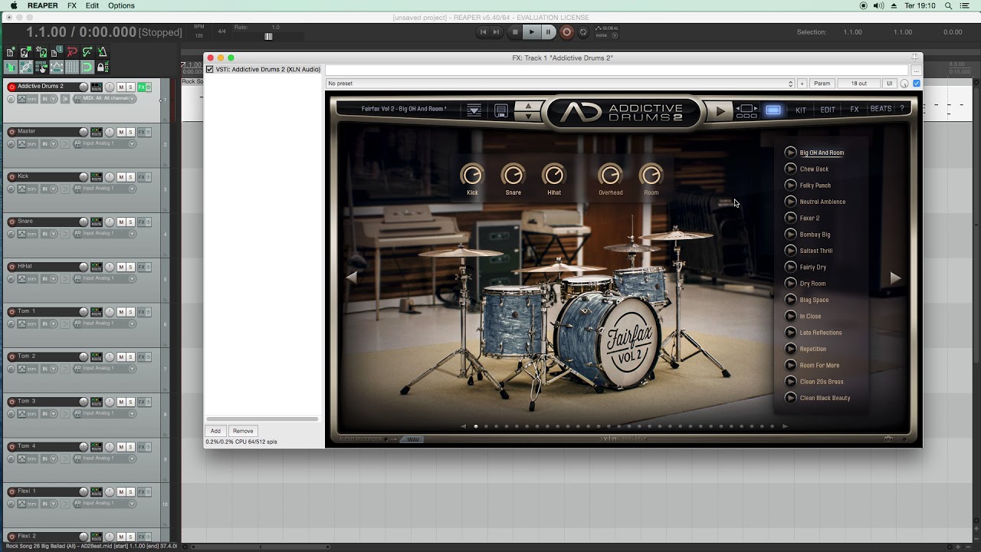Open the Snare track record mode IN dropdown
Screen dimensions: 981x552
pos(49,233)
